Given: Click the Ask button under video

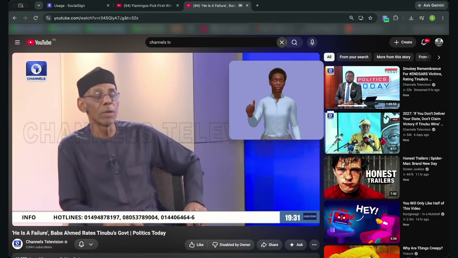Looking at the screenshot, I should [296, 245].
